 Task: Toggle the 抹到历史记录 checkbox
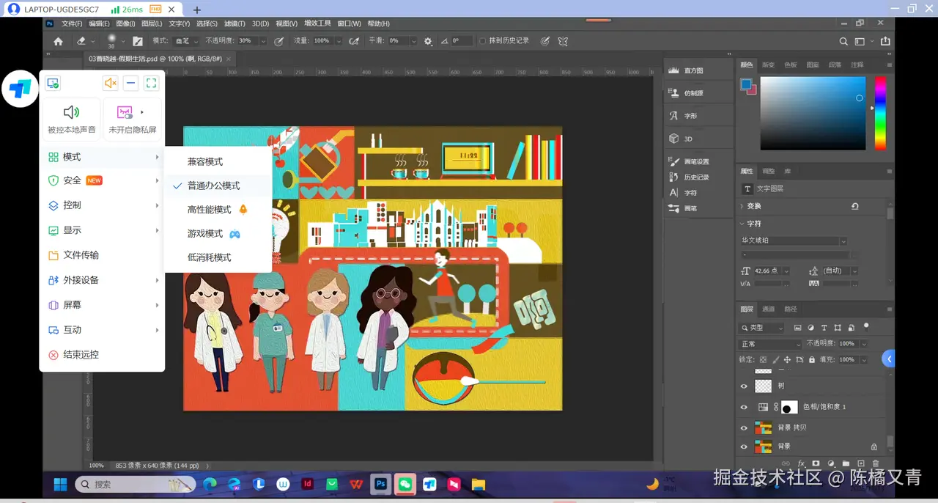click(x=482, y=41)
